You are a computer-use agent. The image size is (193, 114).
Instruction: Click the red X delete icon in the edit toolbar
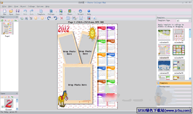click(62, 18)
